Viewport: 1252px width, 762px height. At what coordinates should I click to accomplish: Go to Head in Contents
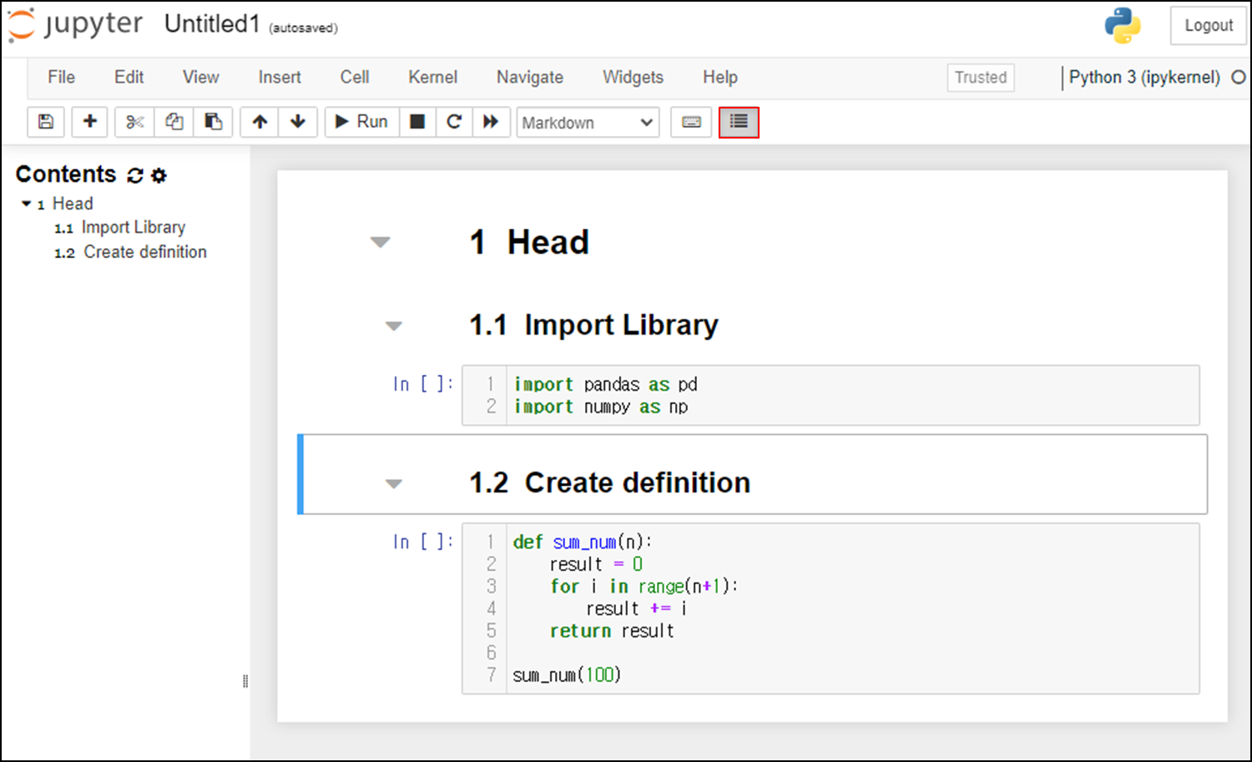tap(73, 204)
